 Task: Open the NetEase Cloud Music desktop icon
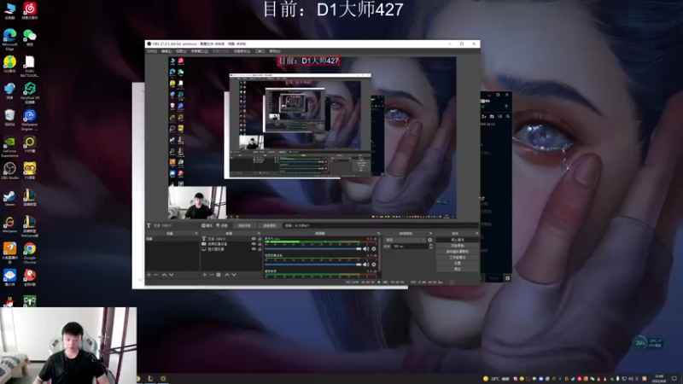(30, 10)
